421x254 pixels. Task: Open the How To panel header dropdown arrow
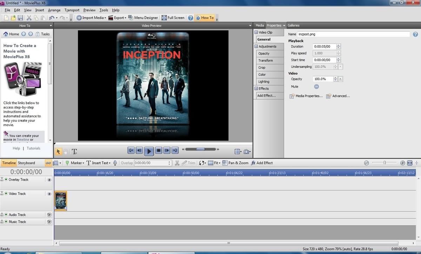pyautogui.click(x=51, y=26)
